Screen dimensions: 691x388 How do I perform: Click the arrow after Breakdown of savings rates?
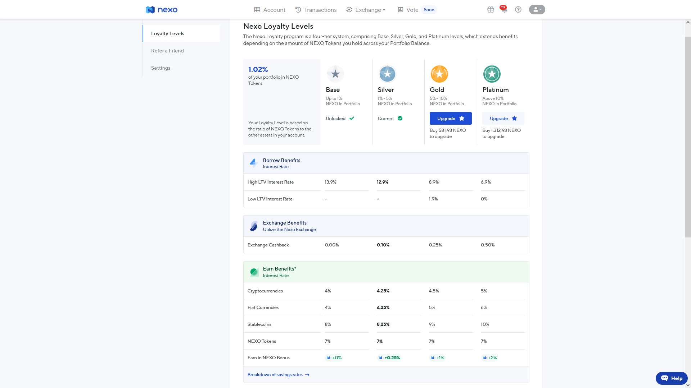(307, 375)
